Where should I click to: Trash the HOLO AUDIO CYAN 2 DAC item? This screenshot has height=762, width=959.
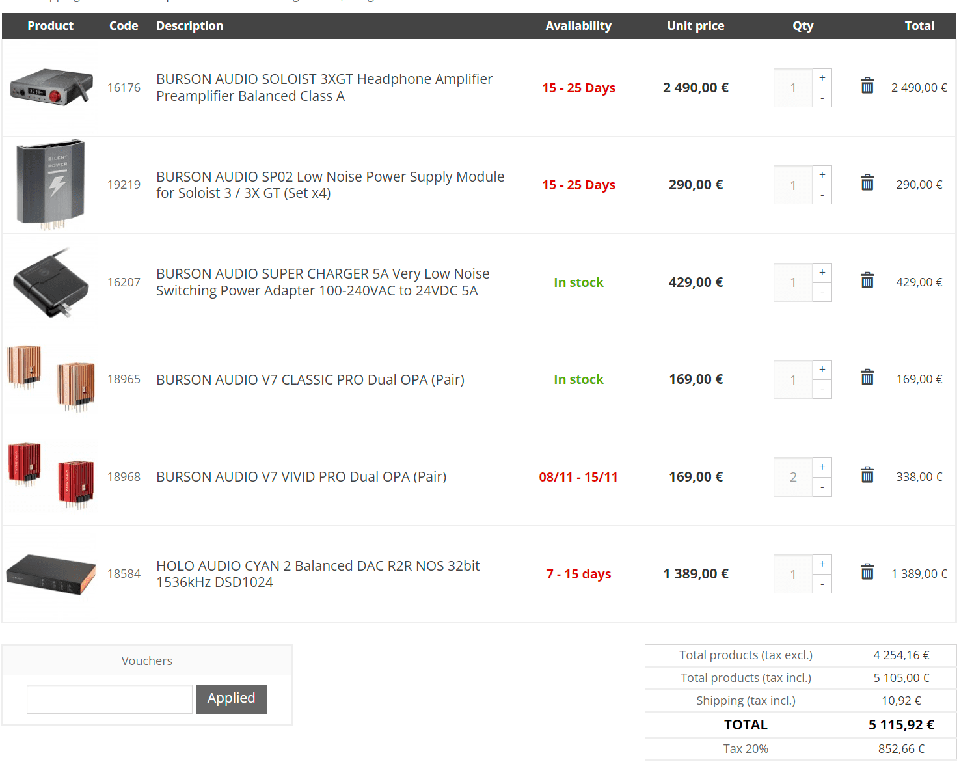tap(867, 572)
